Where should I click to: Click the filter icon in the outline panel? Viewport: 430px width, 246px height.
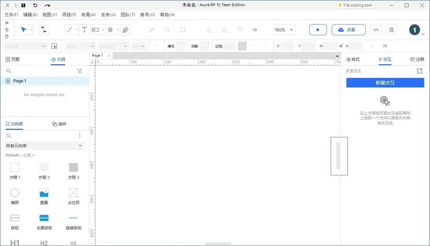pos(80,71)
